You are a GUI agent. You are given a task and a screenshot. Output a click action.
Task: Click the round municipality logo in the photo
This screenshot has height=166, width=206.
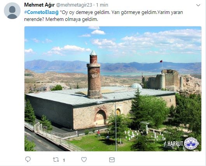coord(191,144)
